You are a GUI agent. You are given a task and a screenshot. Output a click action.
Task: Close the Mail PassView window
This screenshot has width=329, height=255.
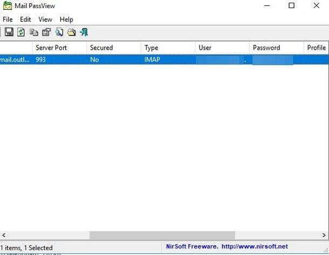(317, 6)
